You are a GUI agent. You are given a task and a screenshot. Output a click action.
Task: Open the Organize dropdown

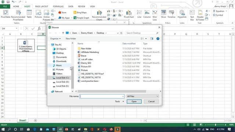tap(55, 38)
